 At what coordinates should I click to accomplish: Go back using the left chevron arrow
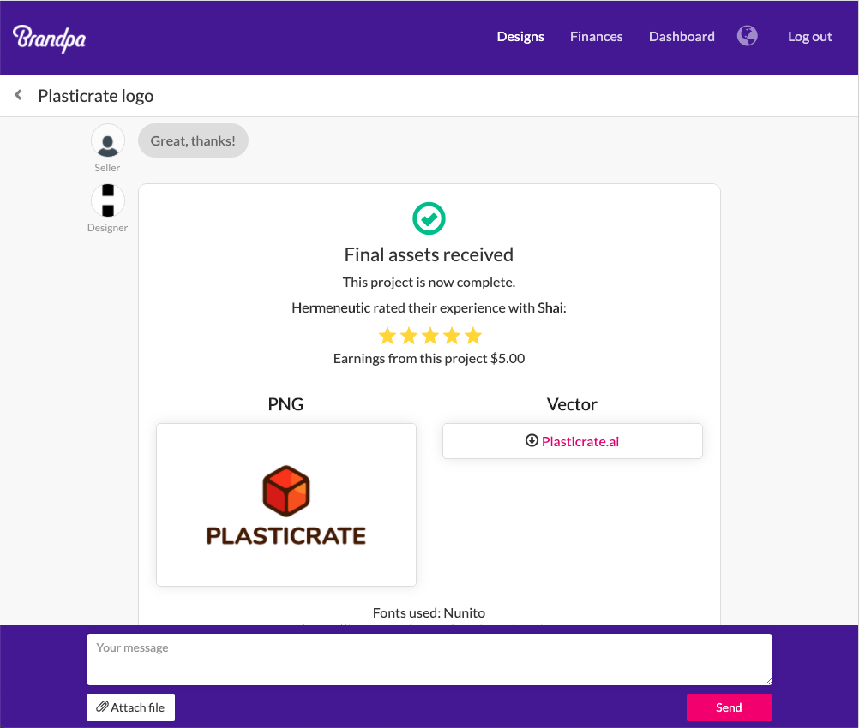19,95
